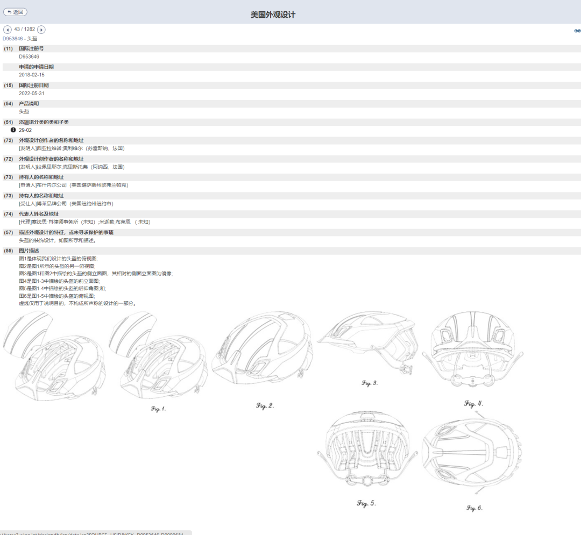
Task: Select the 虚线仅用于说明目的 note line
Action: click(x=78, y=303)
